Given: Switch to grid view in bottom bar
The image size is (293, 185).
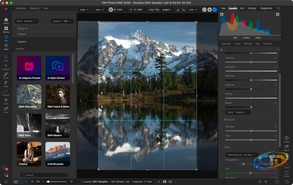Looking at the screenshot, I should pos(16,182).
